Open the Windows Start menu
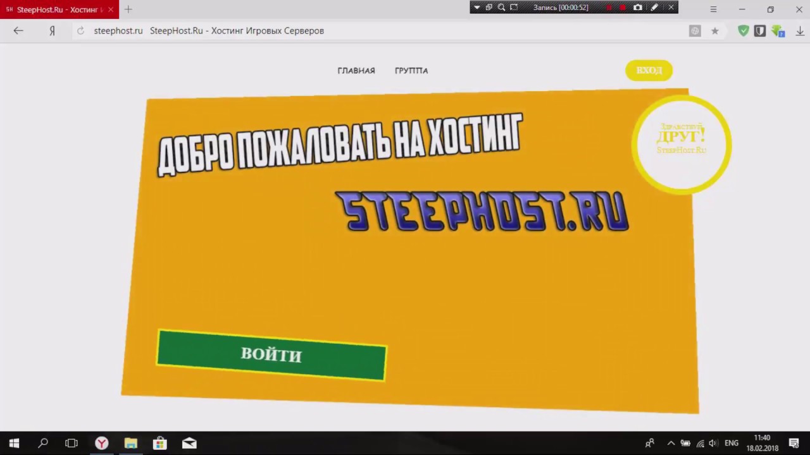Image resolution: width=810 pixels, height=455 pixels. [14, 443]
